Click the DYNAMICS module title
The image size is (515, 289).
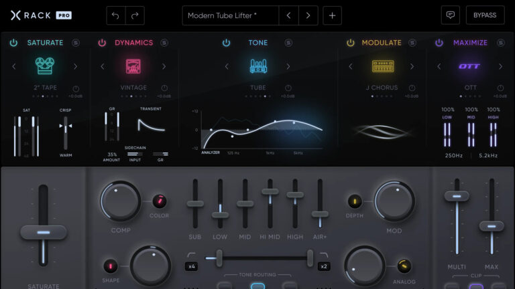(133, 43)
